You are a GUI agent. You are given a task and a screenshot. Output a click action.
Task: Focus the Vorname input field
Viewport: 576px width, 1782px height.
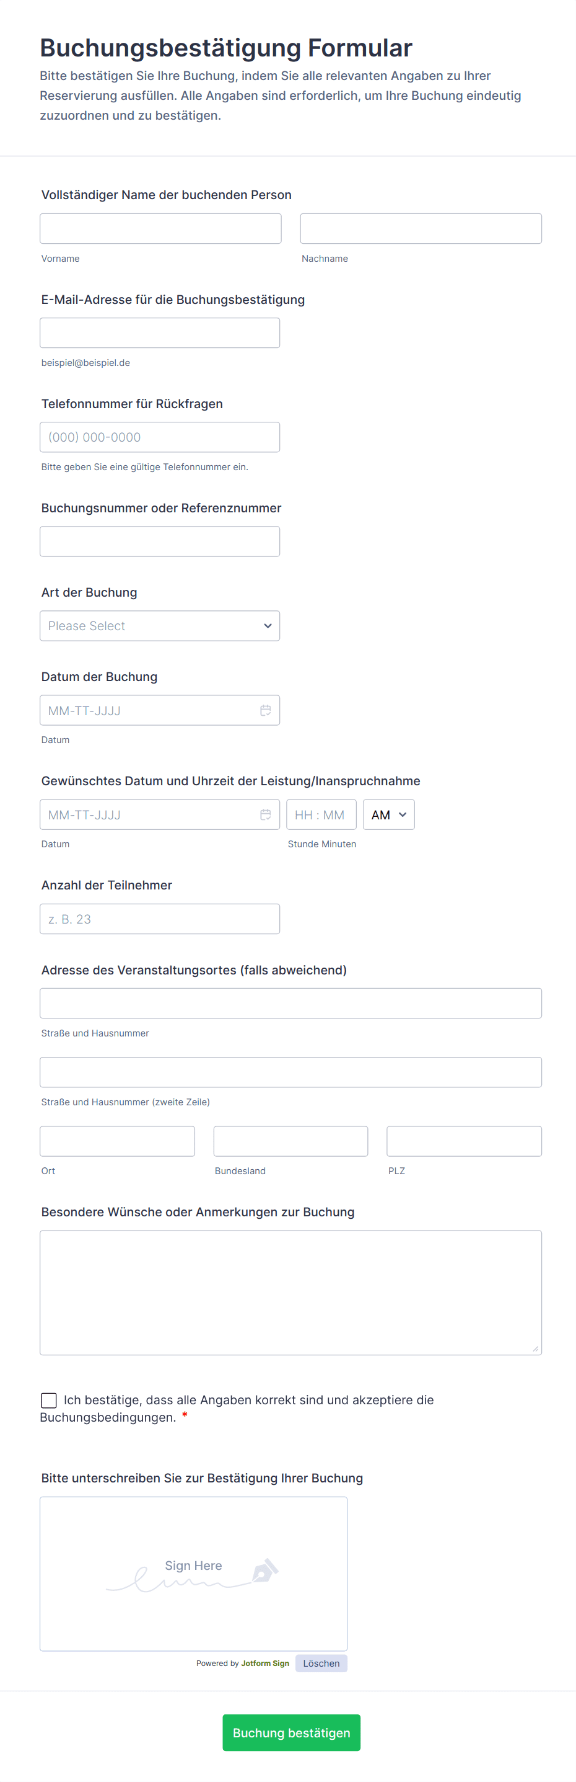(x=160, y=228)
